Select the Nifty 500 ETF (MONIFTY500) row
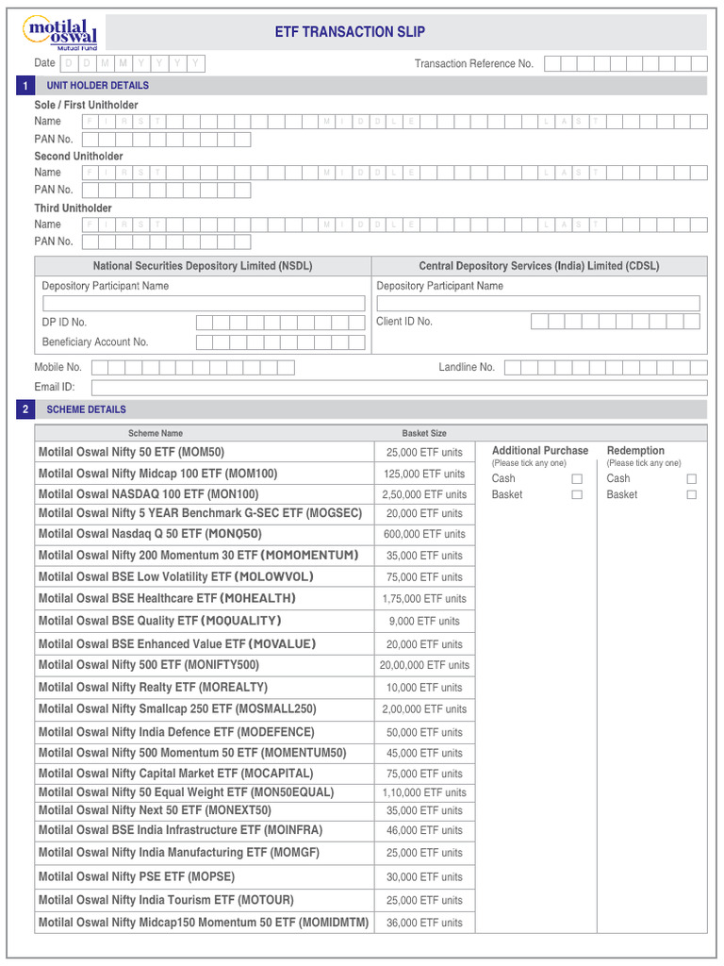This screenshot has width=724, height=966. [x=255, y=665]
